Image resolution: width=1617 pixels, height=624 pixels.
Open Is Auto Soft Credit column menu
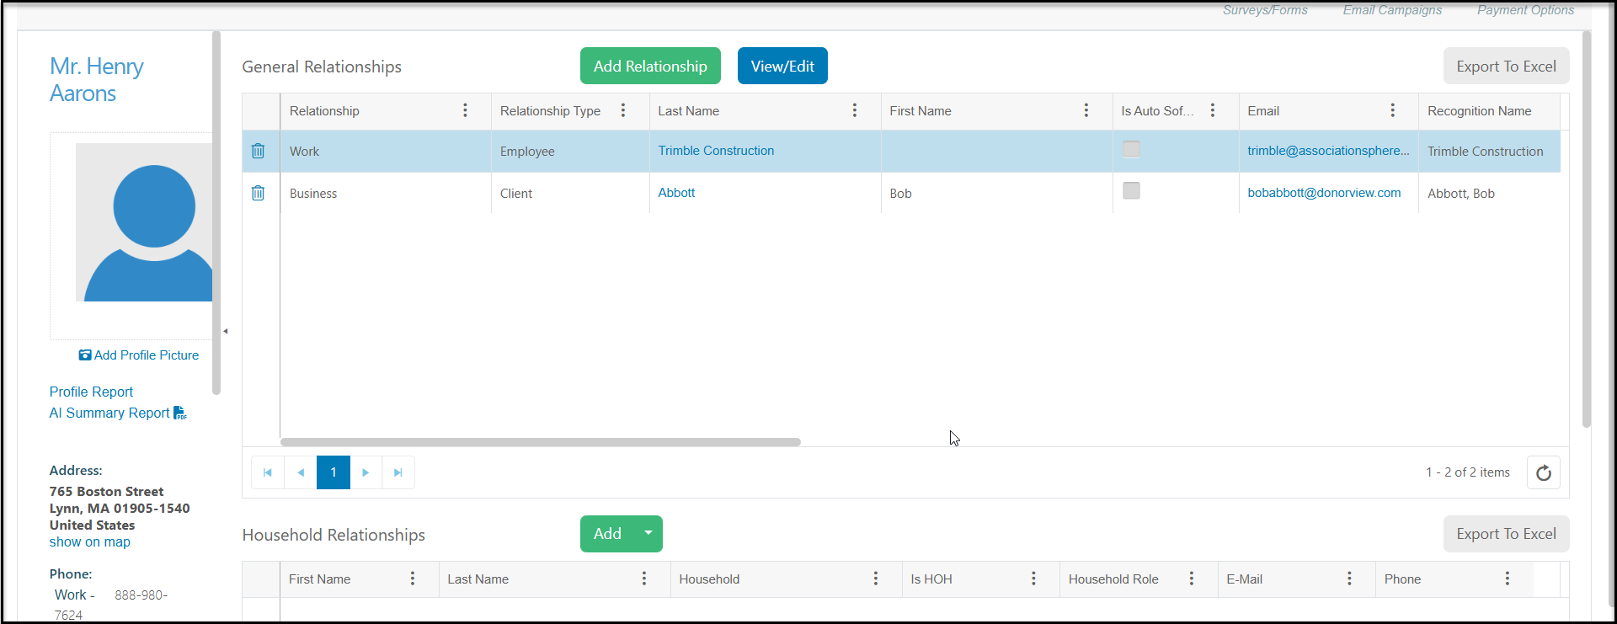tap(1213, 110)
